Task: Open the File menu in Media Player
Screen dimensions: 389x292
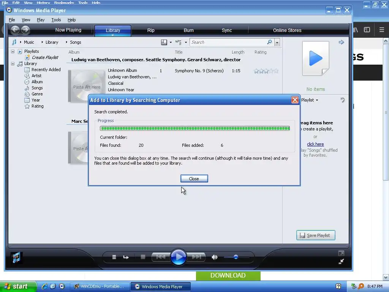Action: tap(12, 20)
